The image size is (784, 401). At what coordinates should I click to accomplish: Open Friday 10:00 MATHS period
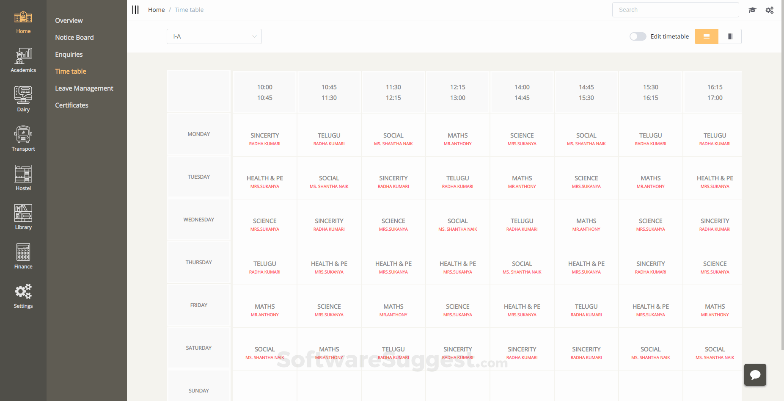coord(265,307)
